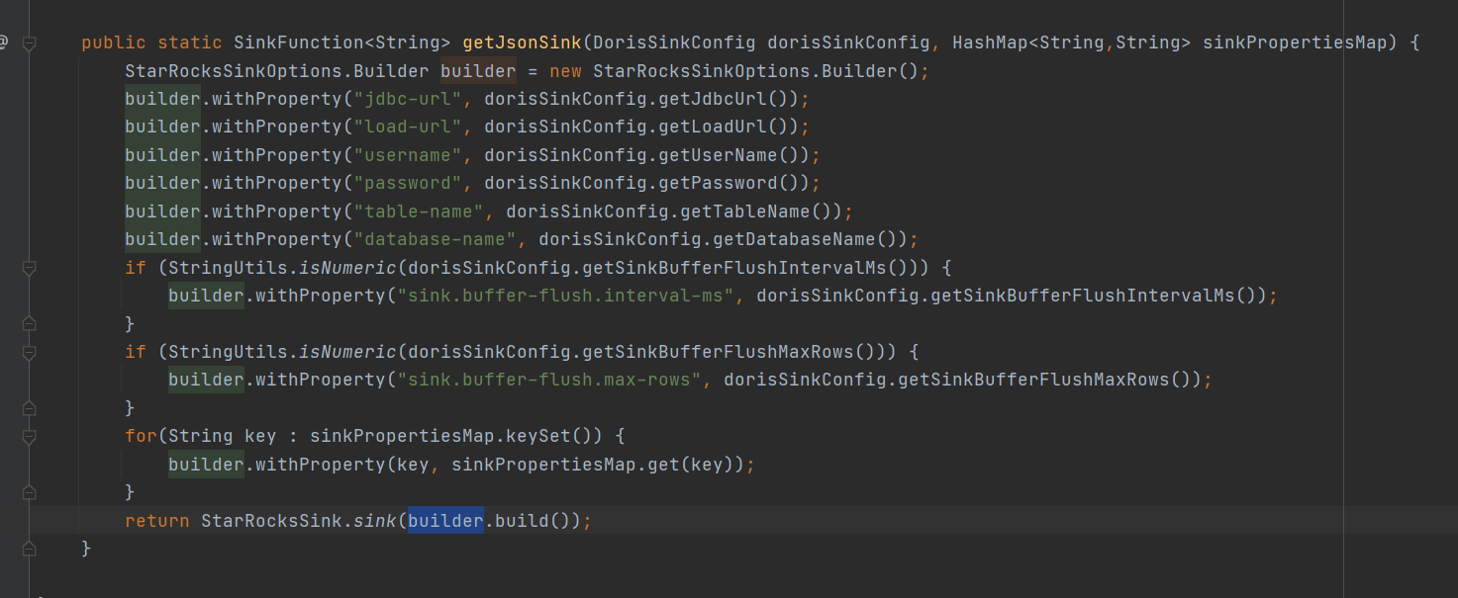1458x598 pixels.
Task: Click fold end marker of first if-block
Action: [29, 323]
